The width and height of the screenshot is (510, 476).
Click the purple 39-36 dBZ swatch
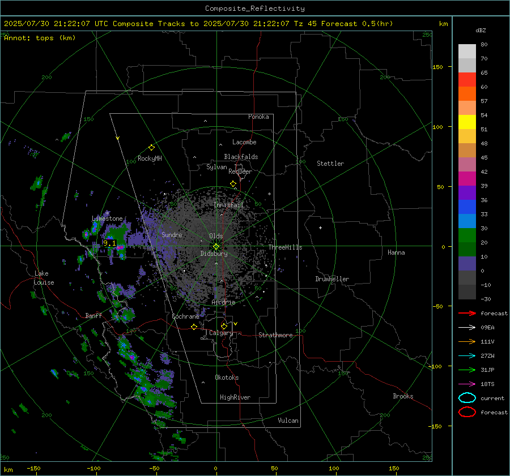click(467, 192)
